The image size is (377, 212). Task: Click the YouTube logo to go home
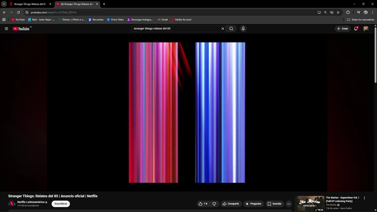[21, 29]
